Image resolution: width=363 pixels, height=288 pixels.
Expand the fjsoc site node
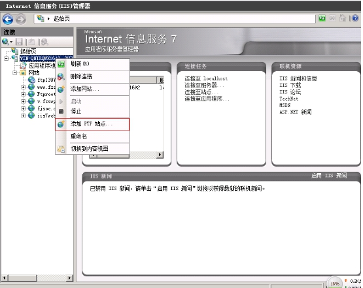tap(23, 108)
